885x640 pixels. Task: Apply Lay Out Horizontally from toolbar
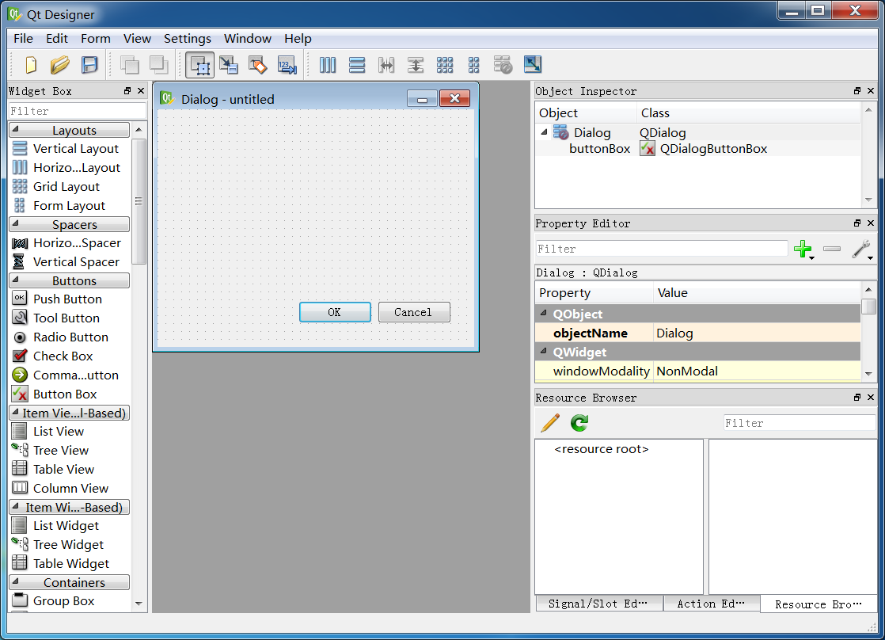[x=328, y=65]
